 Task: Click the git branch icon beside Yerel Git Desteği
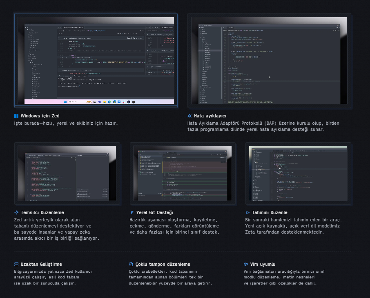[132, 212]
